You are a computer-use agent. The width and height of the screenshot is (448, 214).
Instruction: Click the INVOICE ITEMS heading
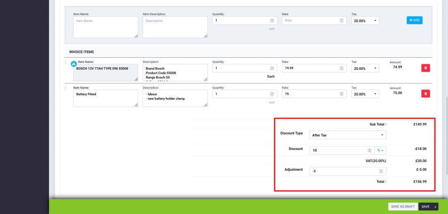(x=81, y=52)
